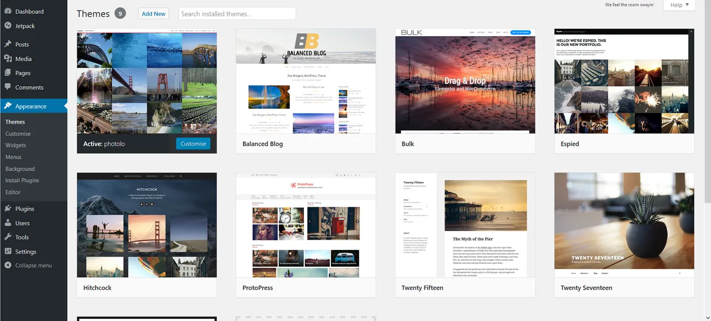This screenshot has height=321, width=711.
Task: Open the Menus submenu link
Action: tap(13, 157)
